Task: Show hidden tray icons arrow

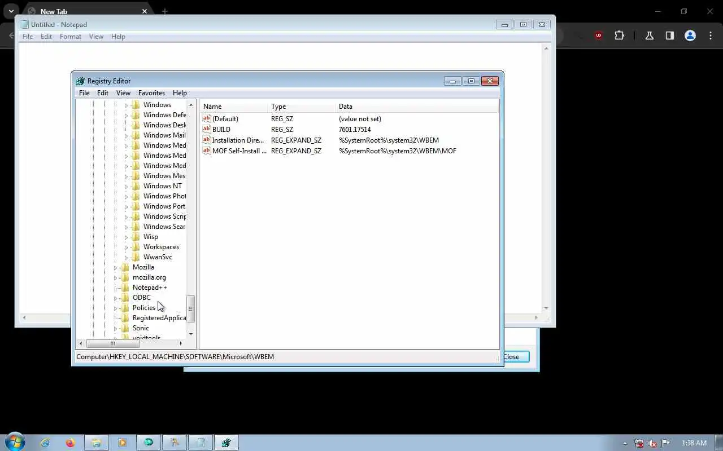Action: 625,443
